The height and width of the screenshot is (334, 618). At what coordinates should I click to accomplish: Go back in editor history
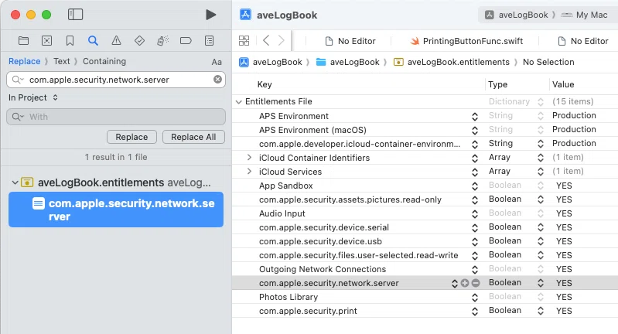click(266, 40)
